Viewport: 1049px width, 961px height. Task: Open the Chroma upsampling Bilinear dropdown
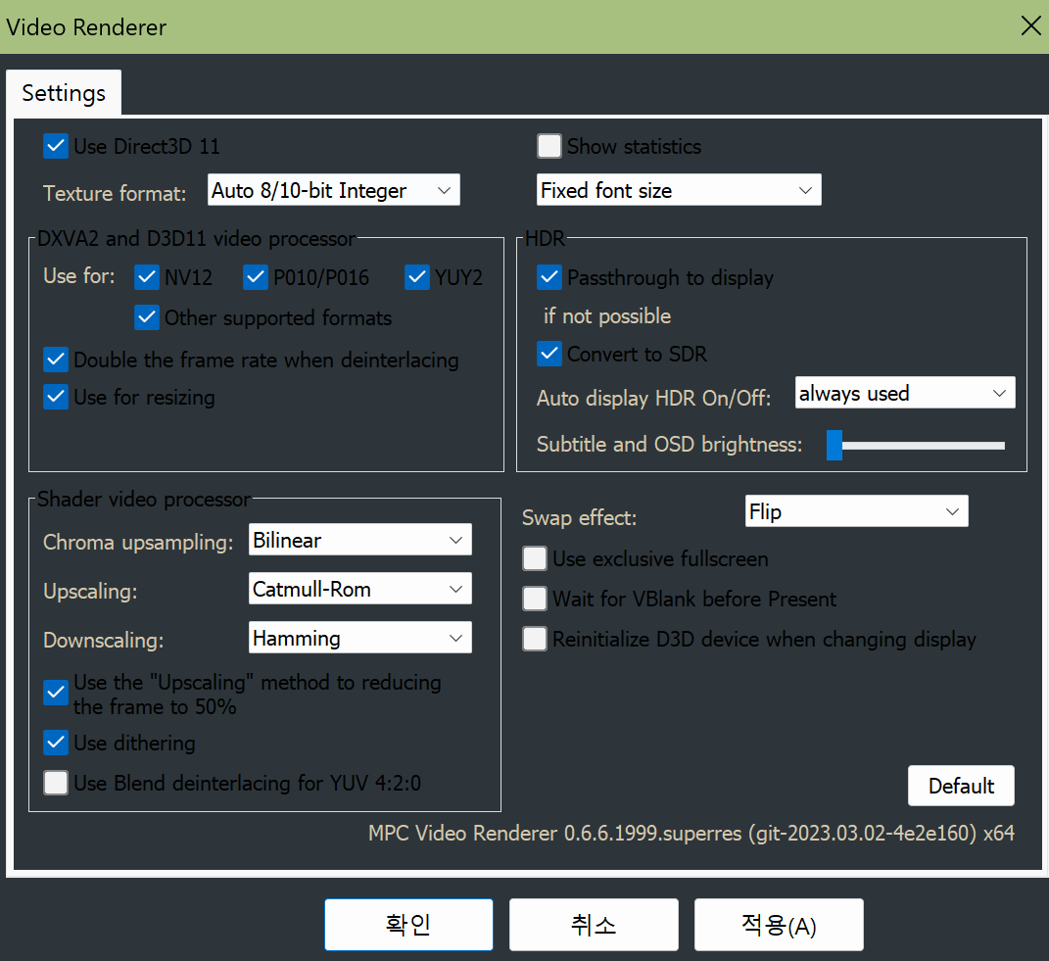coord(359,540)
